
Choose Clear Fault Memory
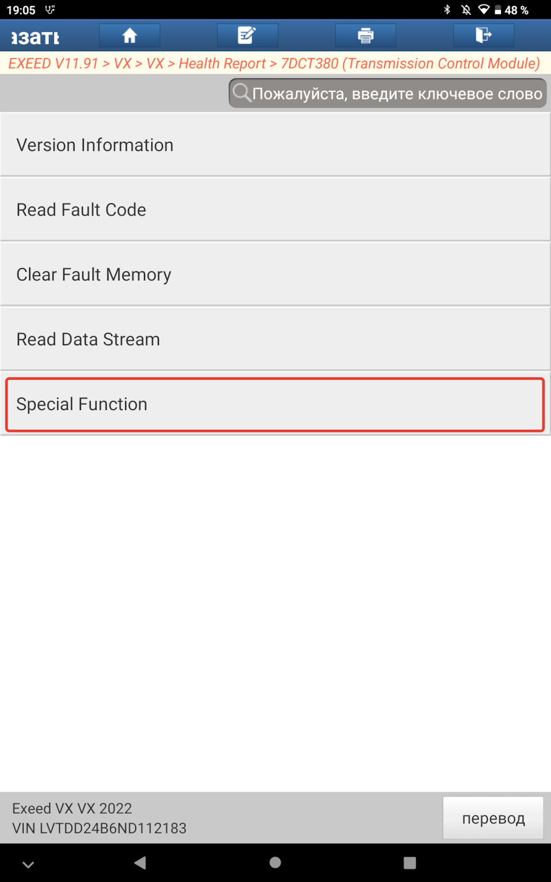coord(275,274)
